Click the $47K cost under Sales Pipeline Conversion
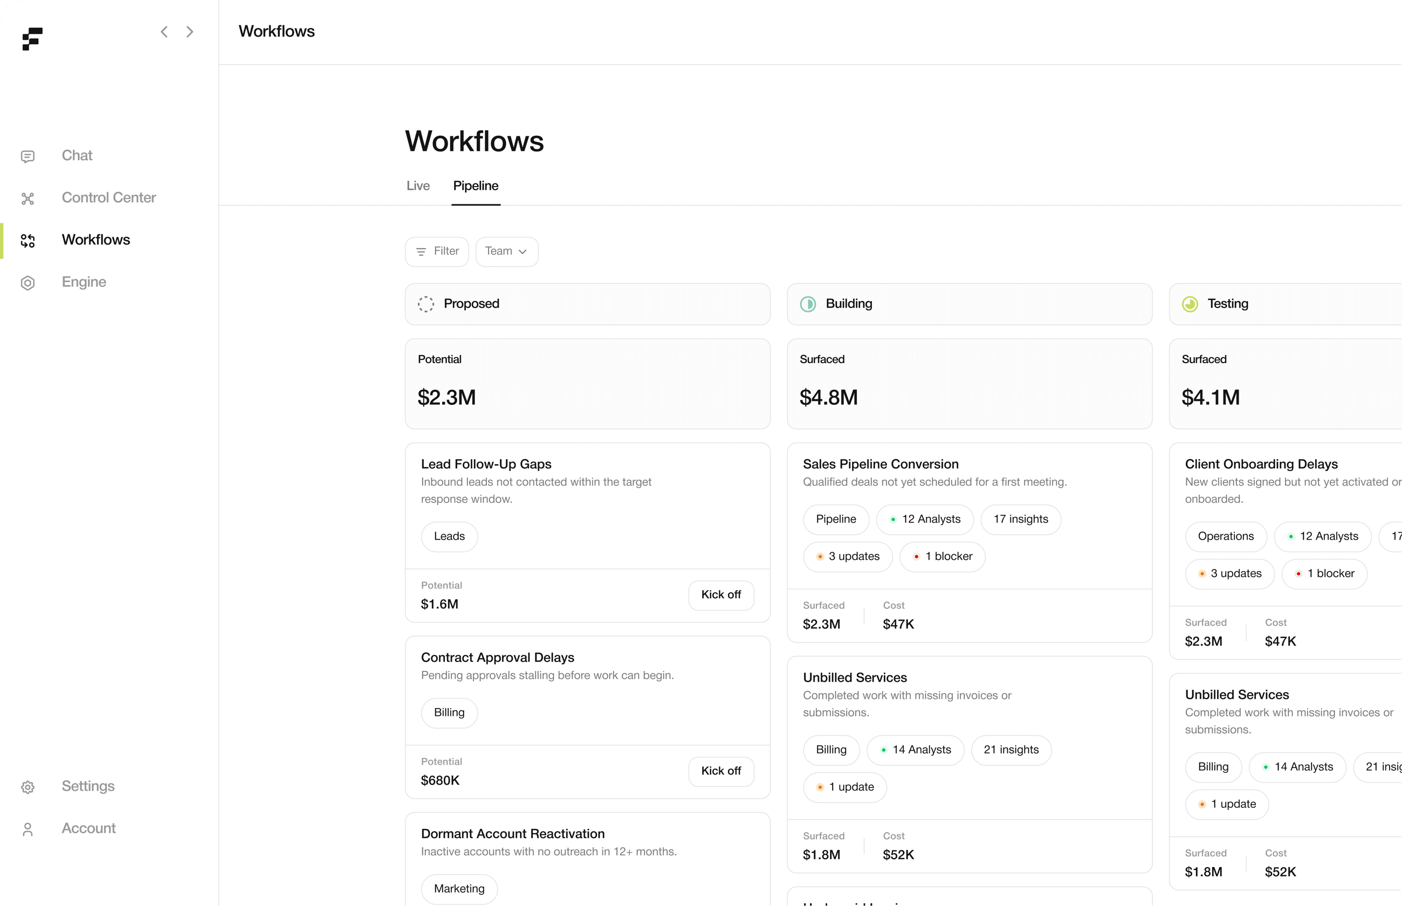The image size is (1402, 906). pyautogui.click(x=898, y=624)
